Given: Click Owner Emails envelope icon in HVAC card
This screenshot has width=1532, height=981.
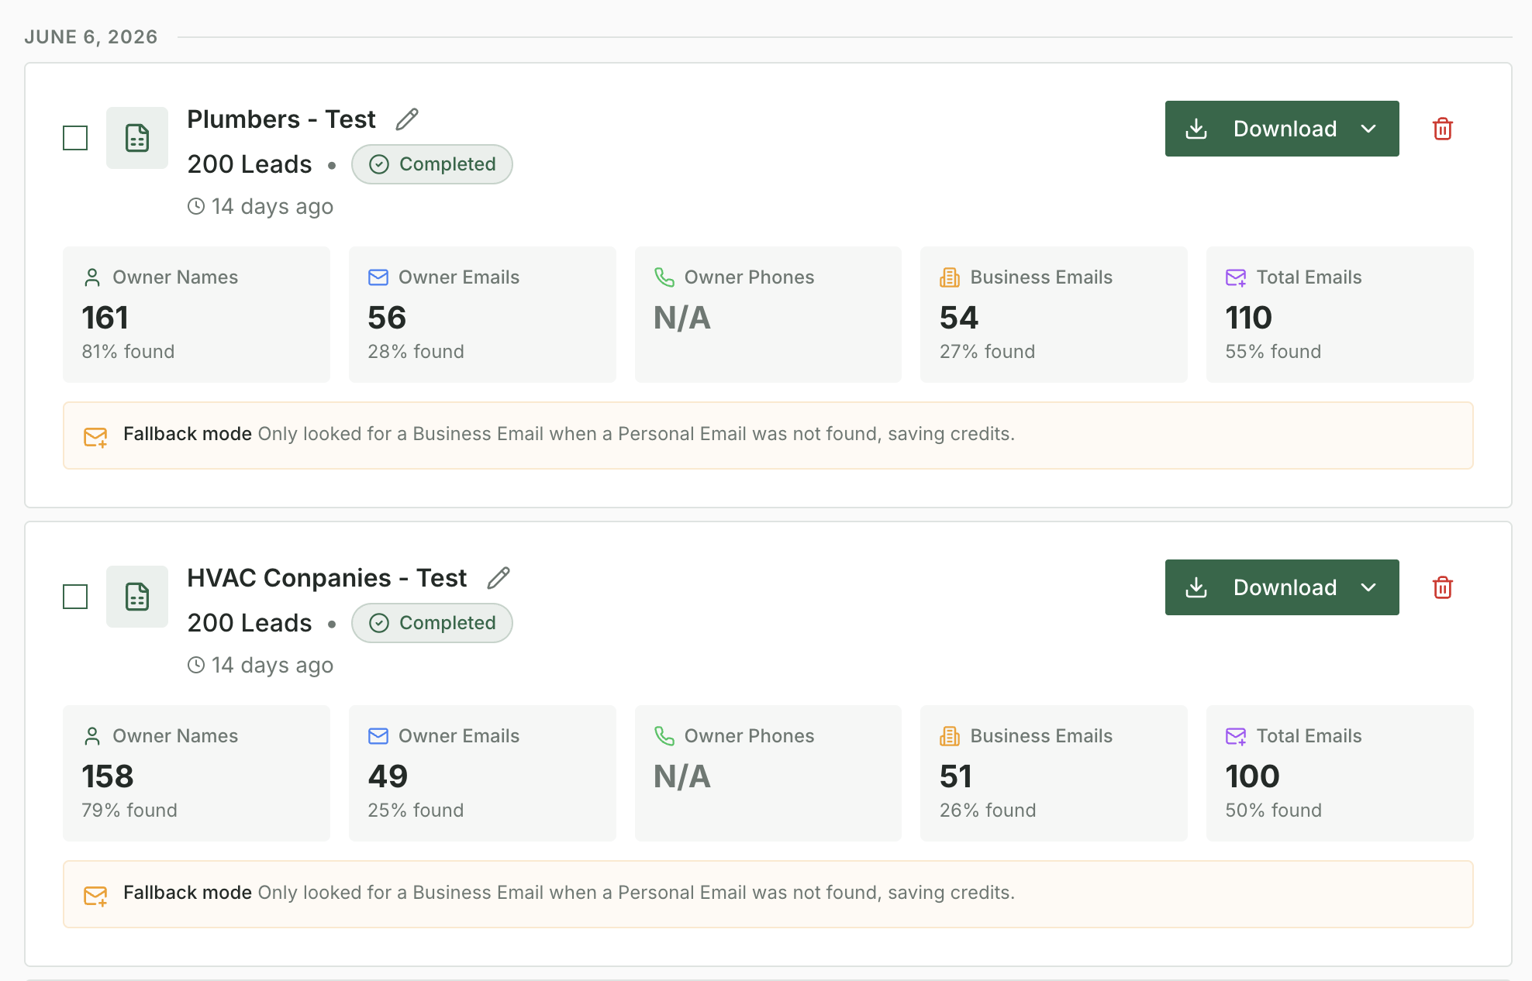Looking at the screenshot, I should (378, 736).
